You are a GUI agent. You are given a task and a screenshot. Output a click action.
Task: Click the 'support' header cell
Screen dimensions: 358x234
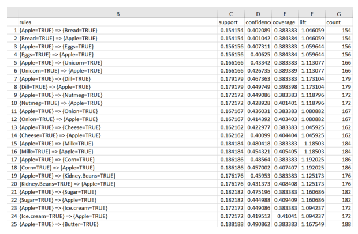[x=231, y=22]
